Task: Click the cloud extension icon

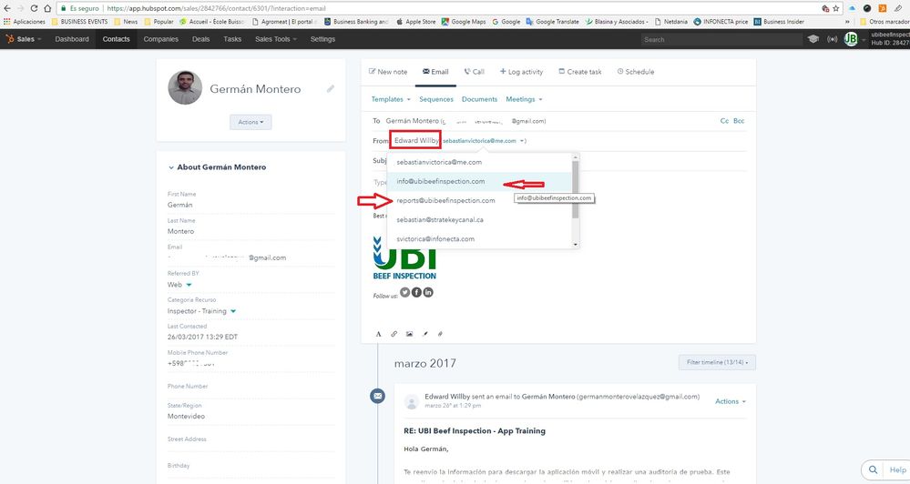Action: (x=852, y=8)
